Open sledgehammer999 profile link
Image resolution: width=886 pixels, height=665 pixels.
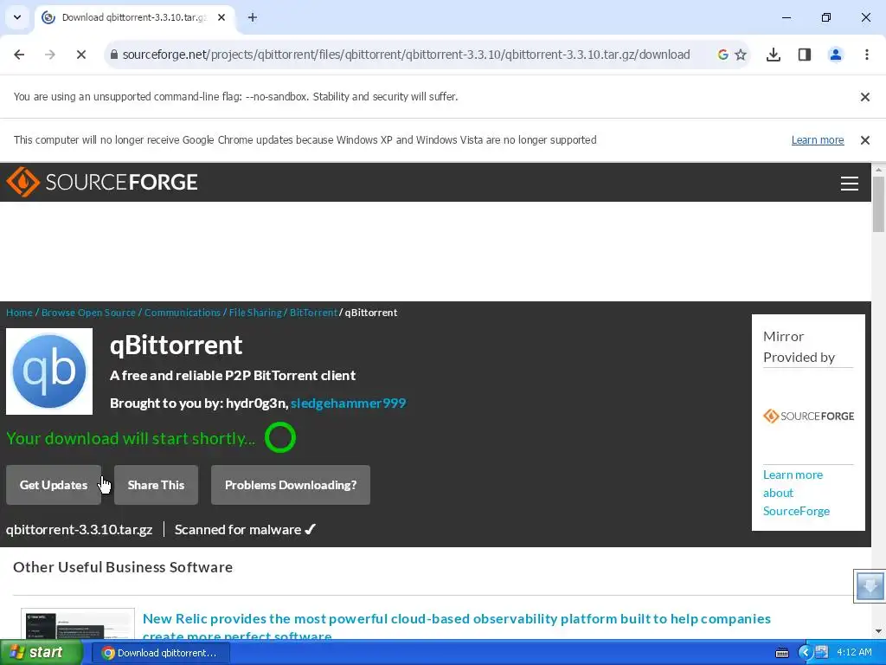pyautogui.click(x=348, y=404)
